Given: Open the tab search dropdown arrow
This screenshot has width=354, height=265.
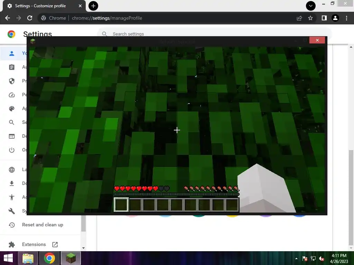Looking at the screenshot, I should (311, 6).
